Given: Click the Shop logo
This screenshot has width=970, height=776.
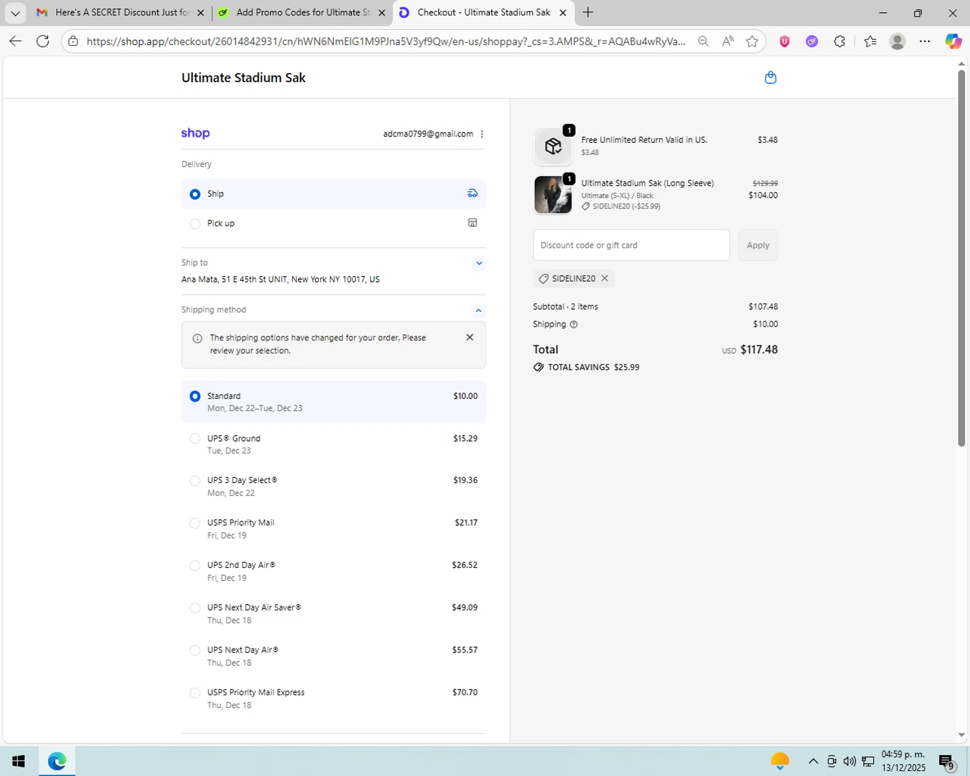Looking at the screenshot, I should tap(195, 133).
